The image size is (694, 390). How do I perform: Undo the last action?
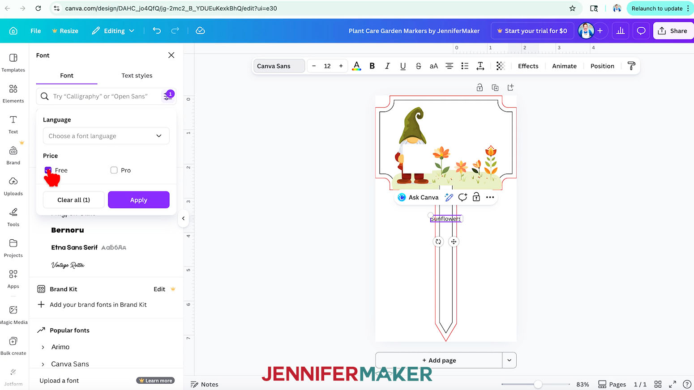(157, 30)
